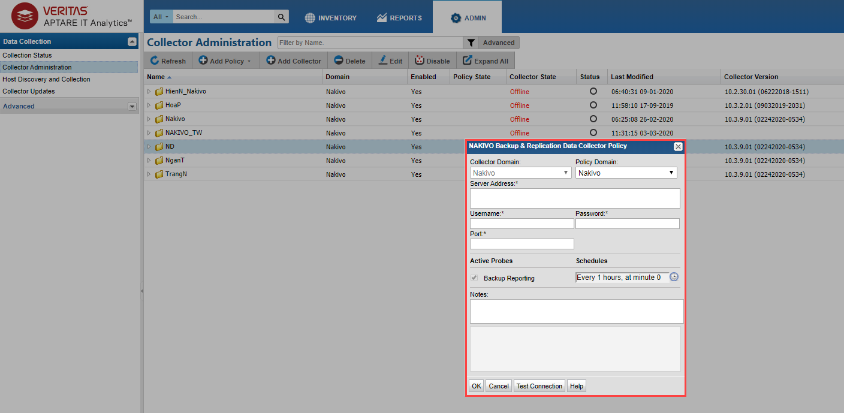Toggle the Backup Reporting checkbox

pyautogui.click(x=474, y=278)
